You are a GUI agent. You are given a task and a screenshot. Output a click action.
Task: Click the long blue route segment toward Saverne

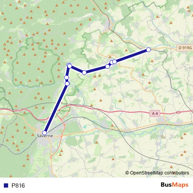tap(56, 108)
